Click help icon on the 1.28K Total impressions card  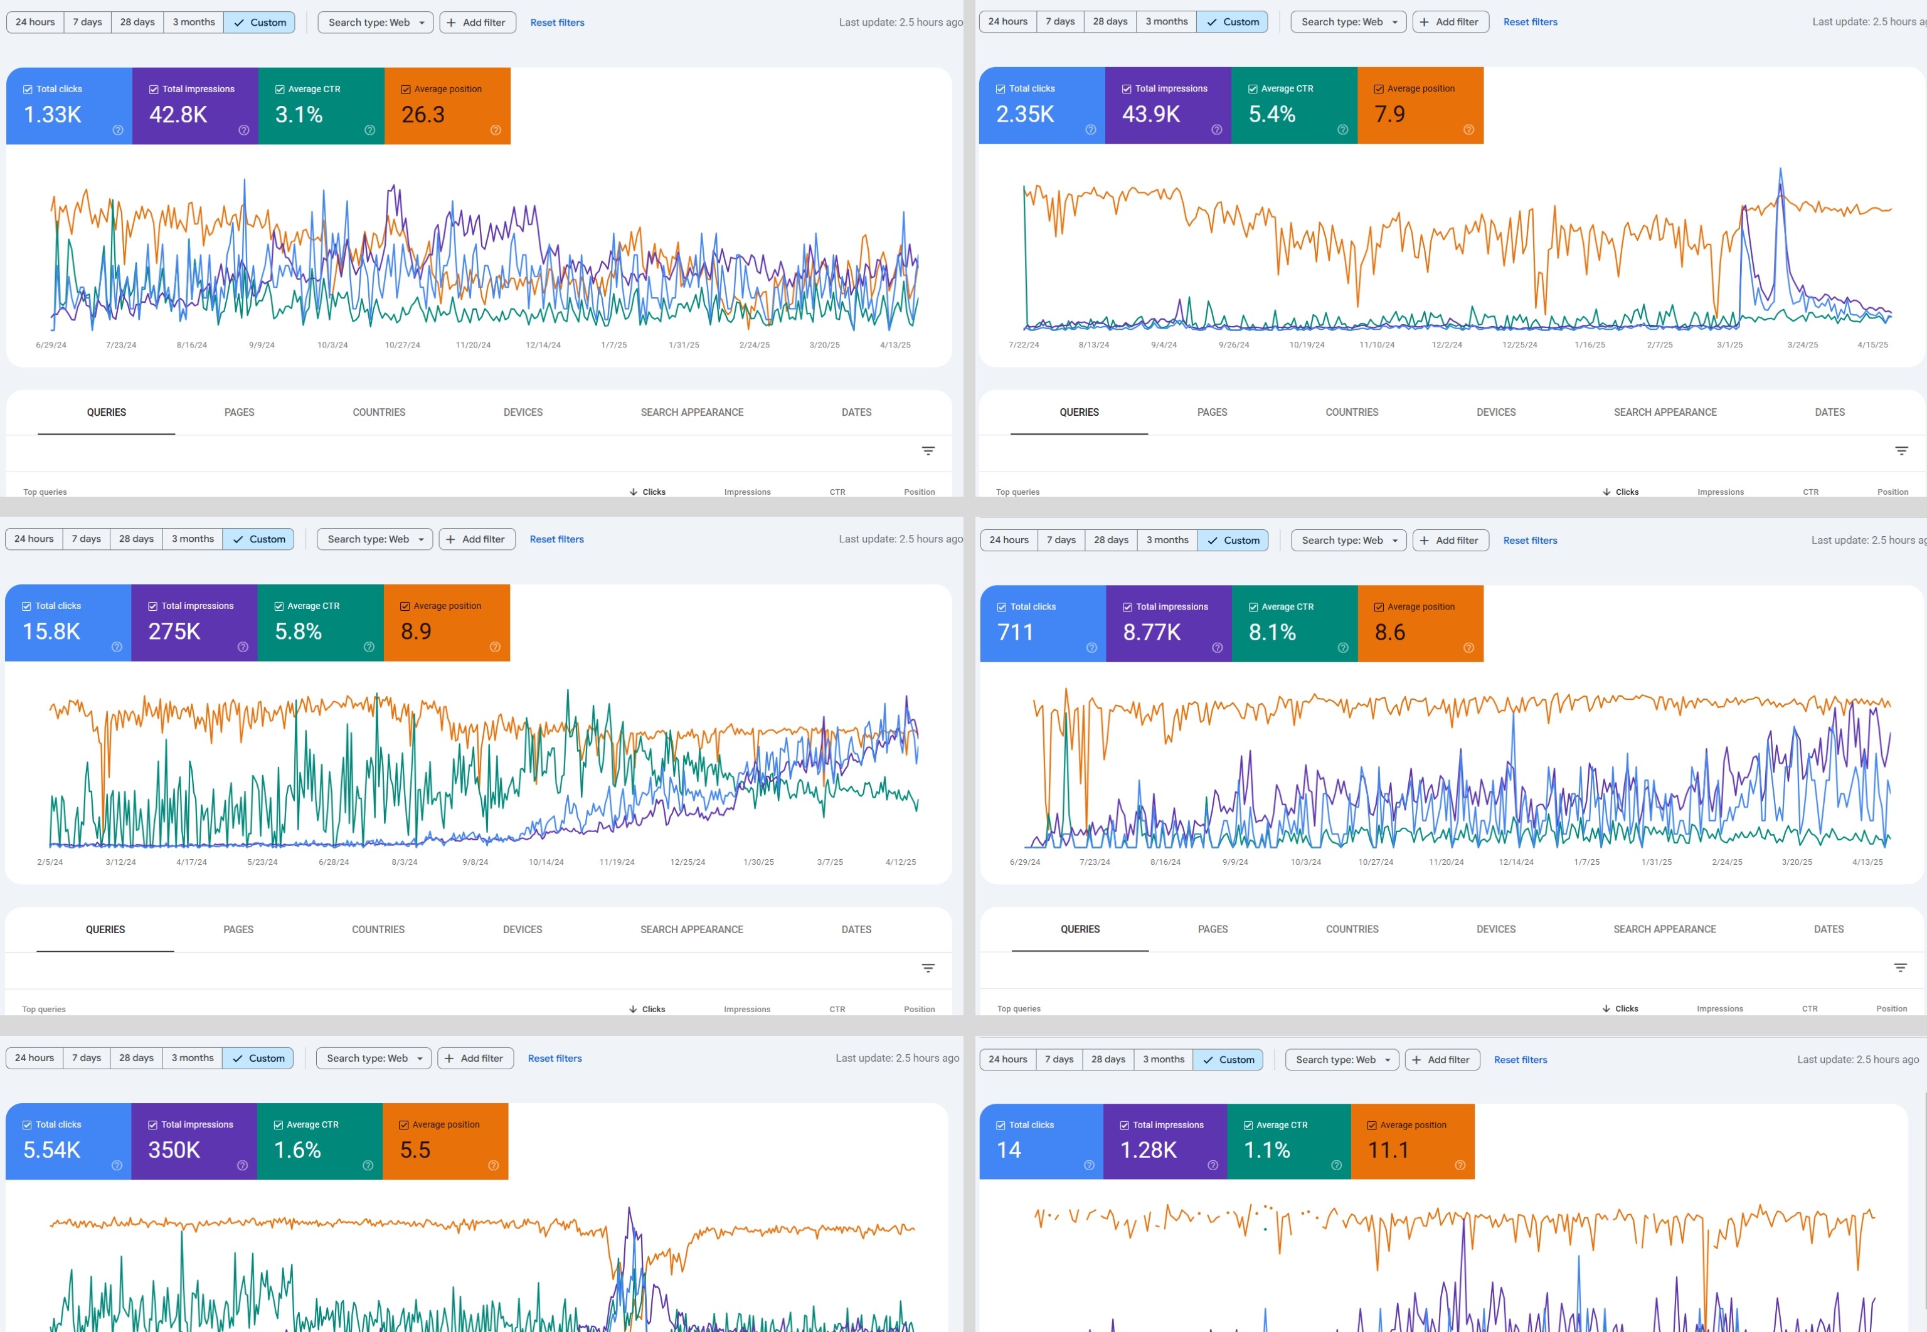click(x=1213, y=1165)
